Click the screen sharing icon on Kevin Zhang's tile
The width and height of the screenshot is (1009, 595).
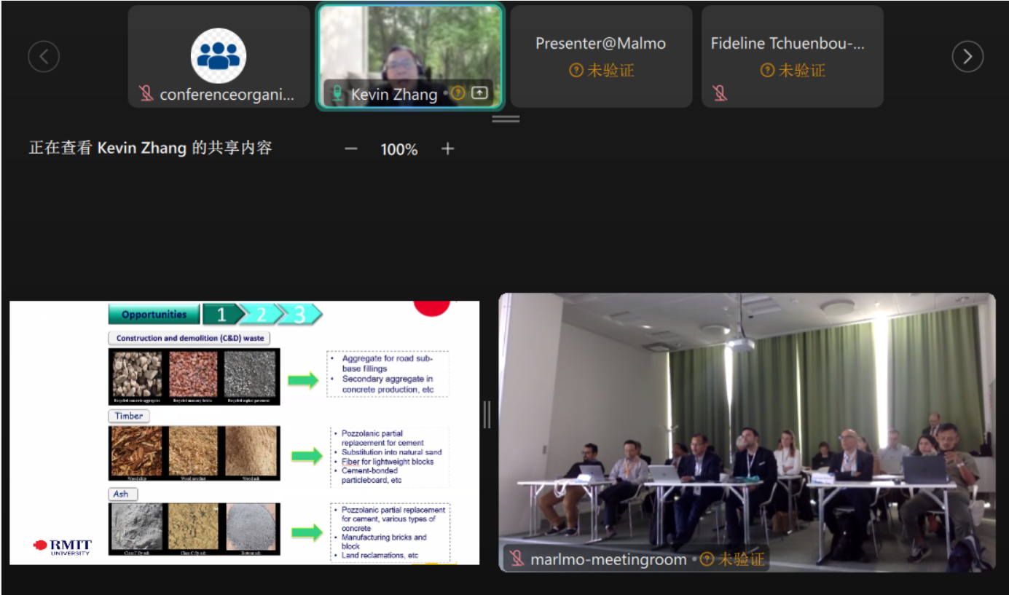479,93
